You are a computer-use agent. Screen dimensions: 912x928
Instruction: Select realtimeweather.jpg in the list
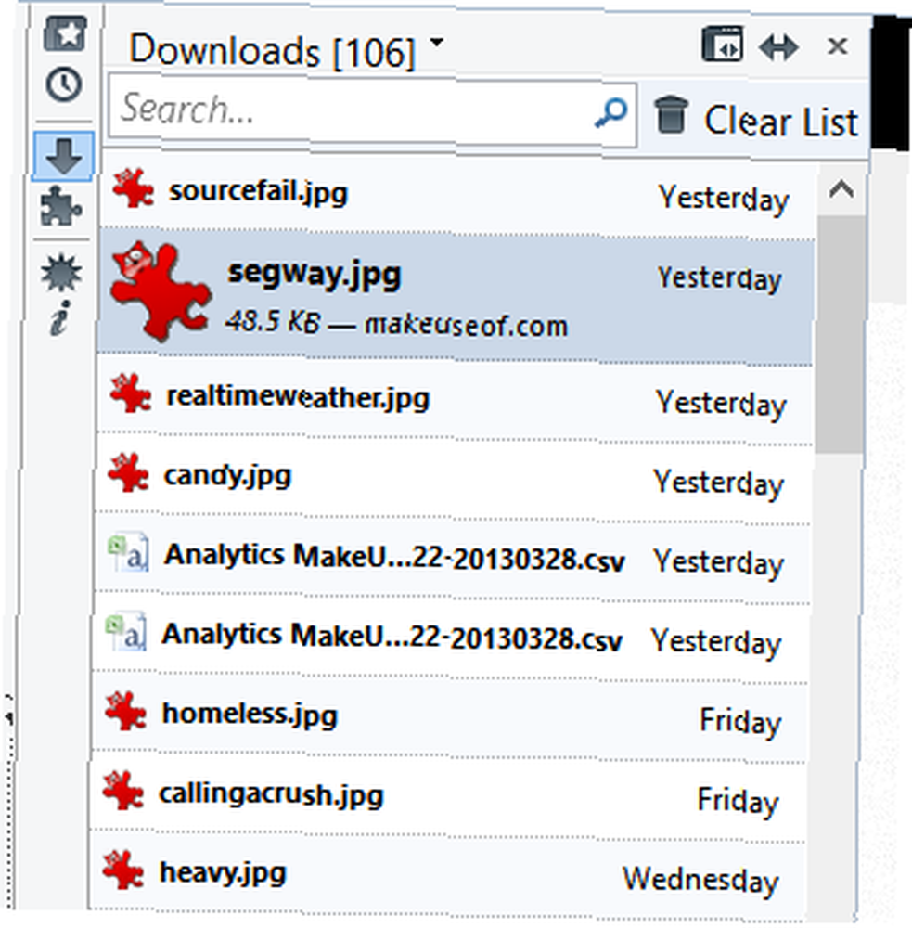tap(455, 399)
